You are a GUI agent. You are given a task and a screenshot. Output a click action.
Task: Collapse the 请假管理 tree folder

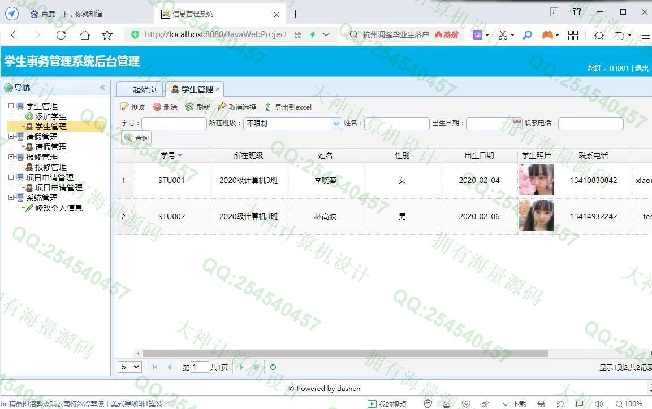(11, 136)
